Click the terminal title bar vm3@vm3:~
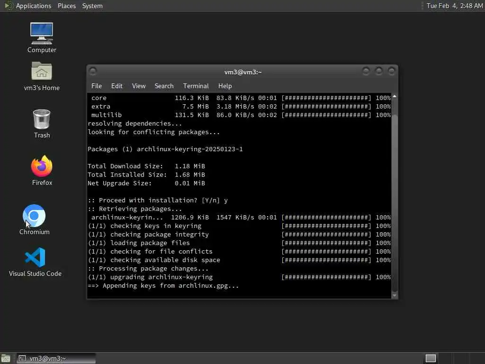This screenshot has height=364, width=485. 243,72
